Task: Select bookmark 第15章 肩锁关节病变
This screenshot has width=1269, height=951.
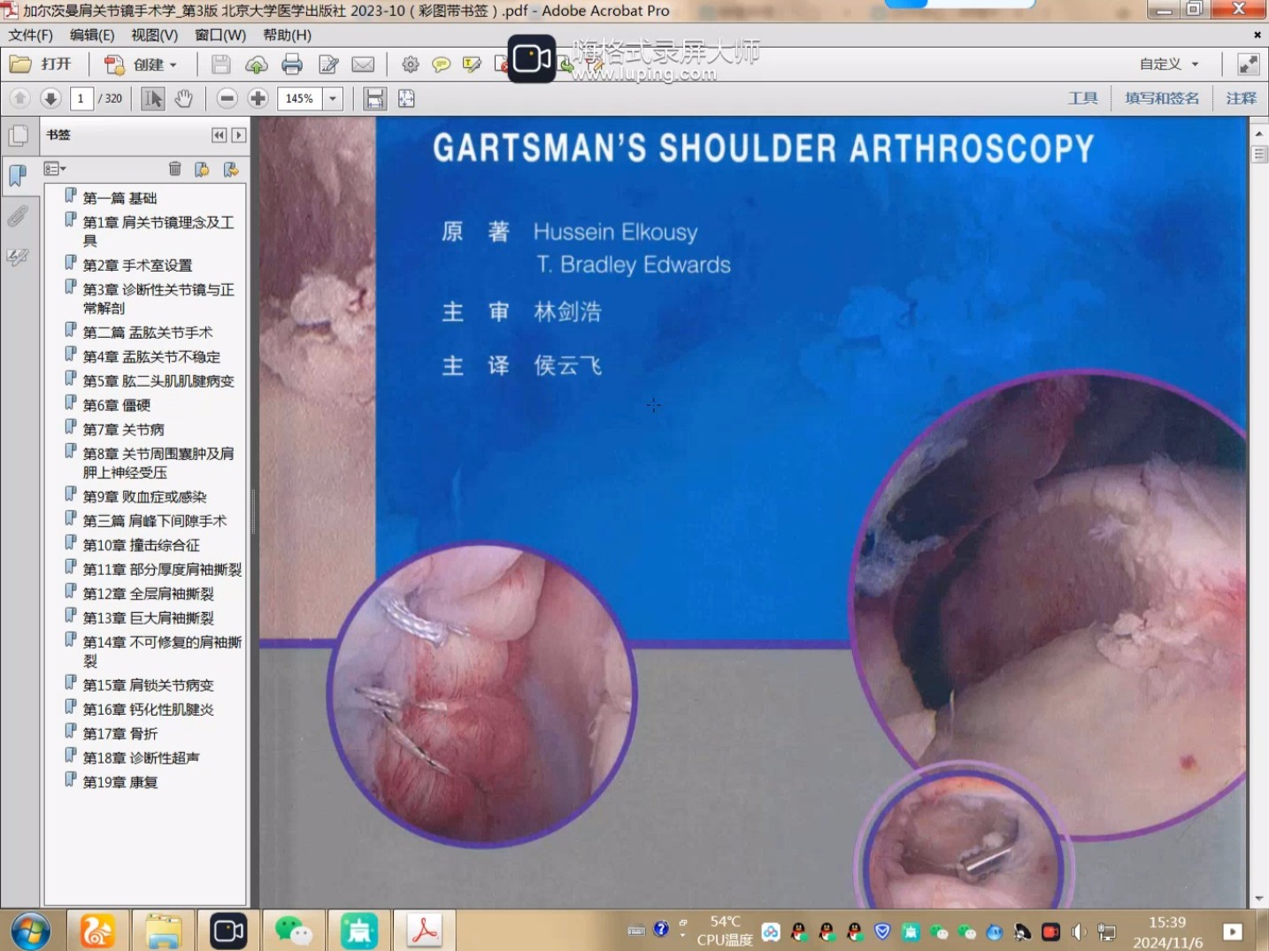Action: coord(149,686)
